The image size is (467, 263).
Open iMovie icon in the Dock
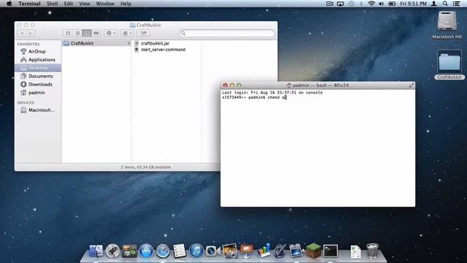click(296, 251)
